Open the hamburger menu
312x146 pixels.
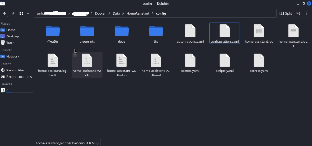(x=307, y=13)
